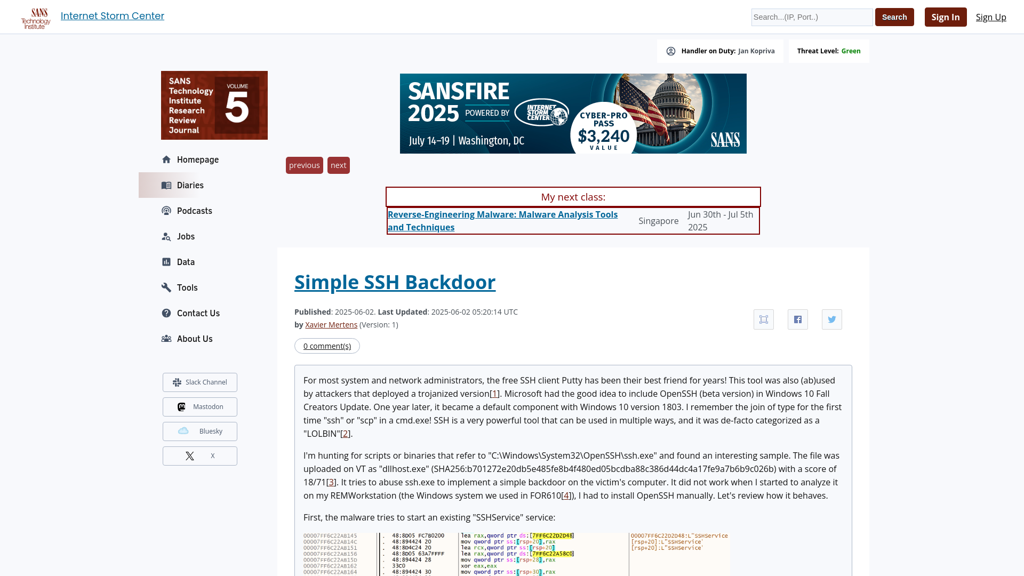Click the Mastodon logo icon
Screen dimensions: 1024x576
[x=181, y=407]
